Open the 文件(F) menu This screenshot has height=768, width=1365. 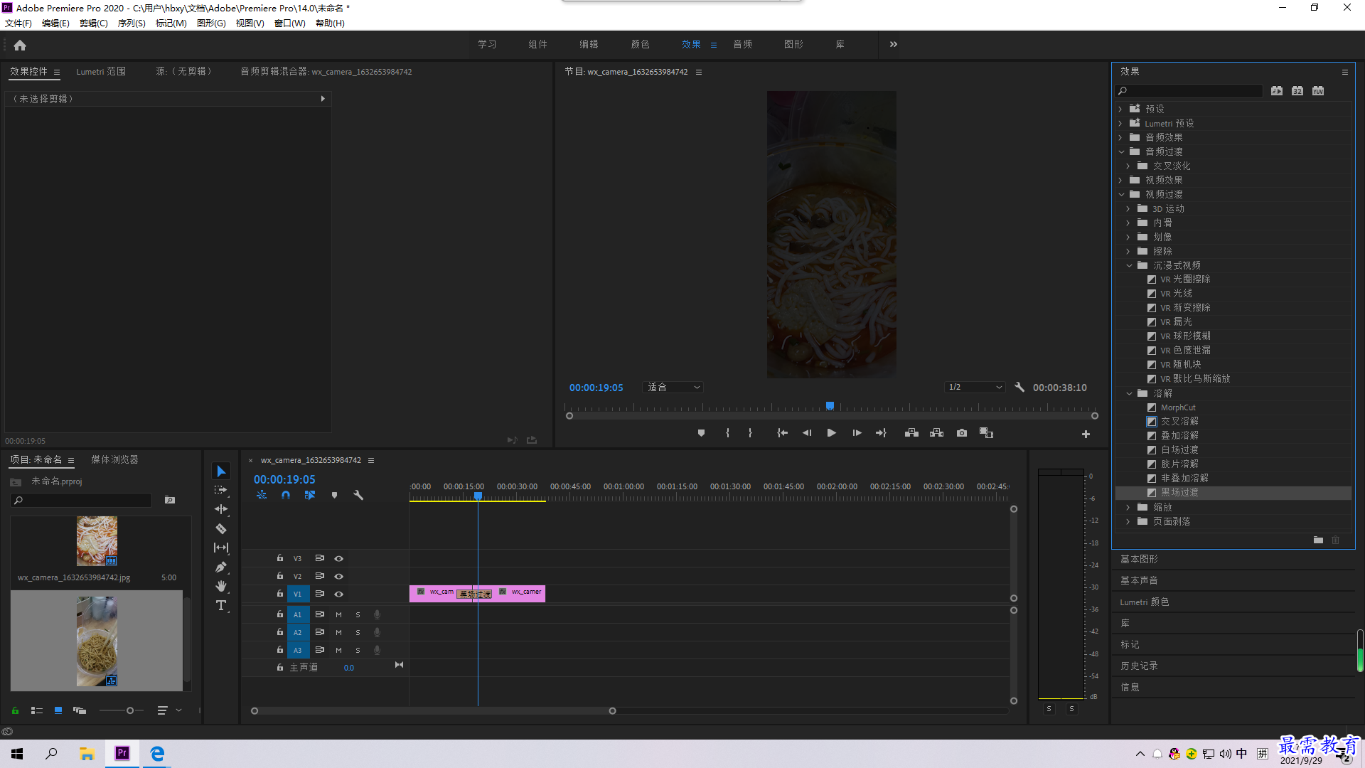point(18,23)
